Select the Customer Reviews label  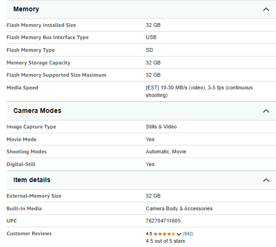[x=29, y=233]
